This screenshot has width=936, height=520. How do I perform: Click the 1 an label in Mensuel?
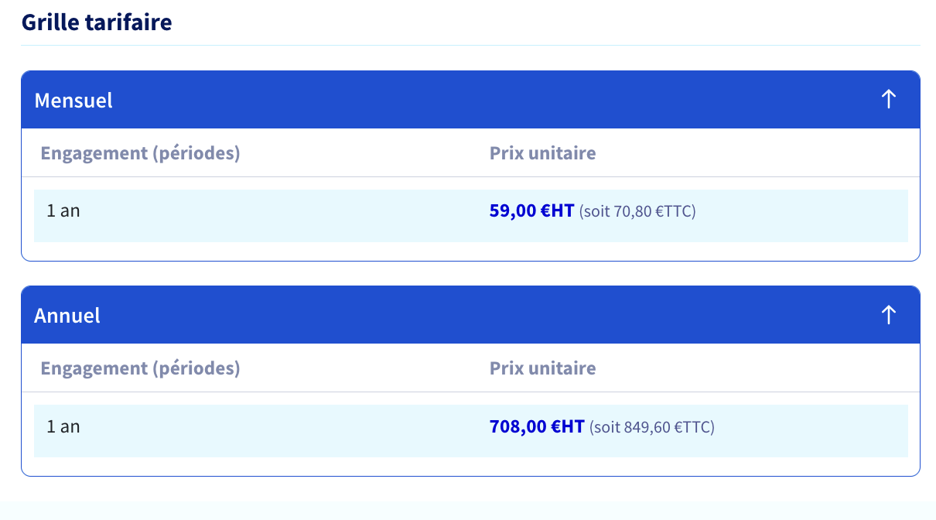[x=63, y=210]
